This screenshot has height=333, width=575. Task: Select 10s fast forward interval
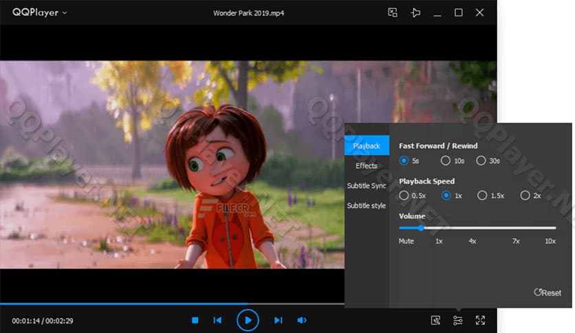tap(446, 160)
